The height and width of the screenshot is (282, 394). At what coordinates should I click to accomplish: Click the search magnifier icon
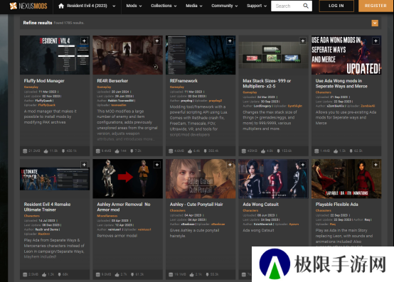pos(306,6)
